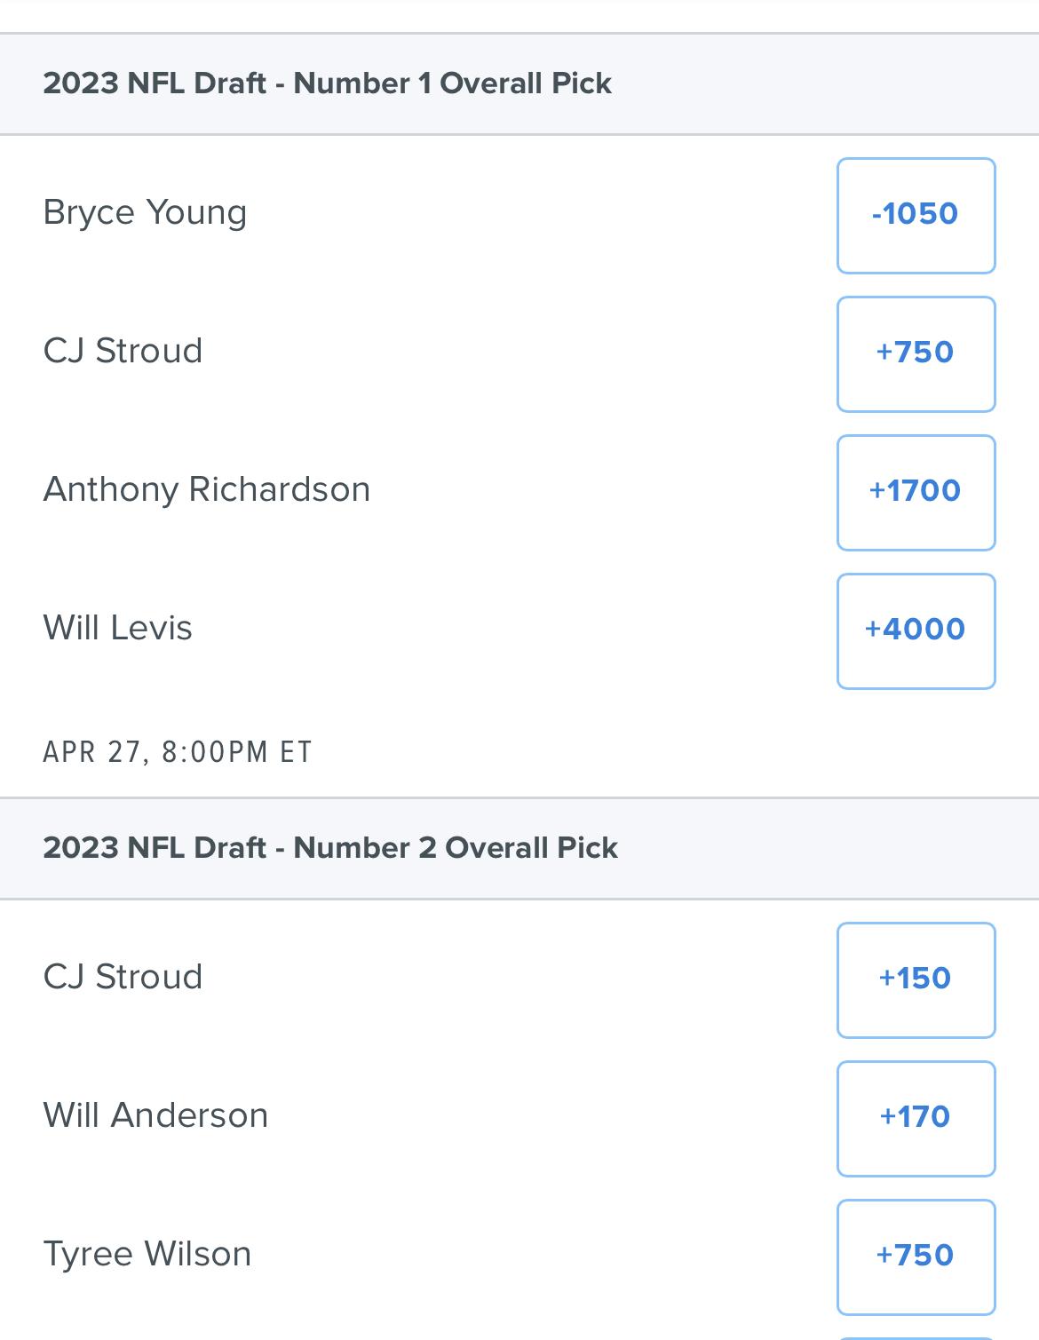The image size is (1039, 1340).
Task: Open the Tyree Wilson entry
Action: coord(147,1255)
